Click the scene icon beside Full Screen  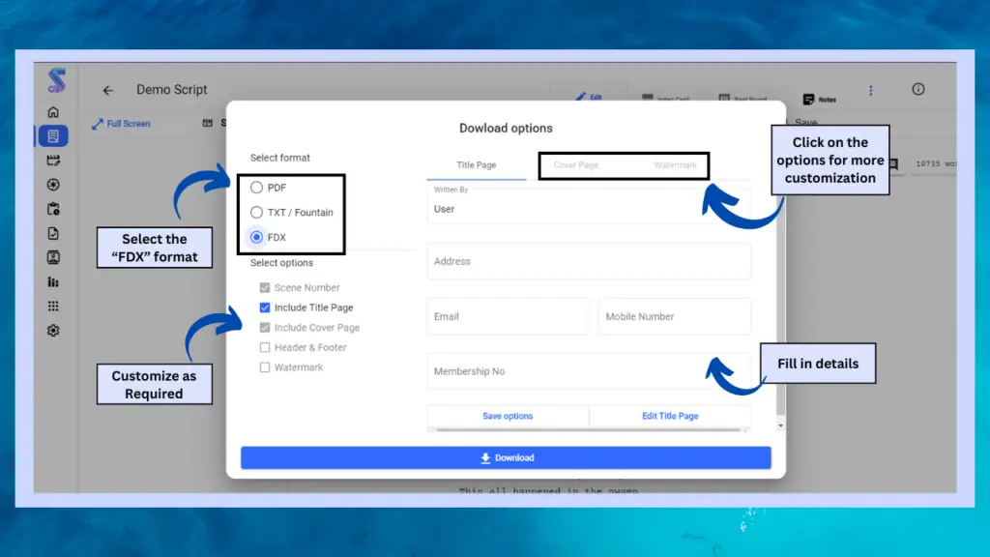(208, 123)
